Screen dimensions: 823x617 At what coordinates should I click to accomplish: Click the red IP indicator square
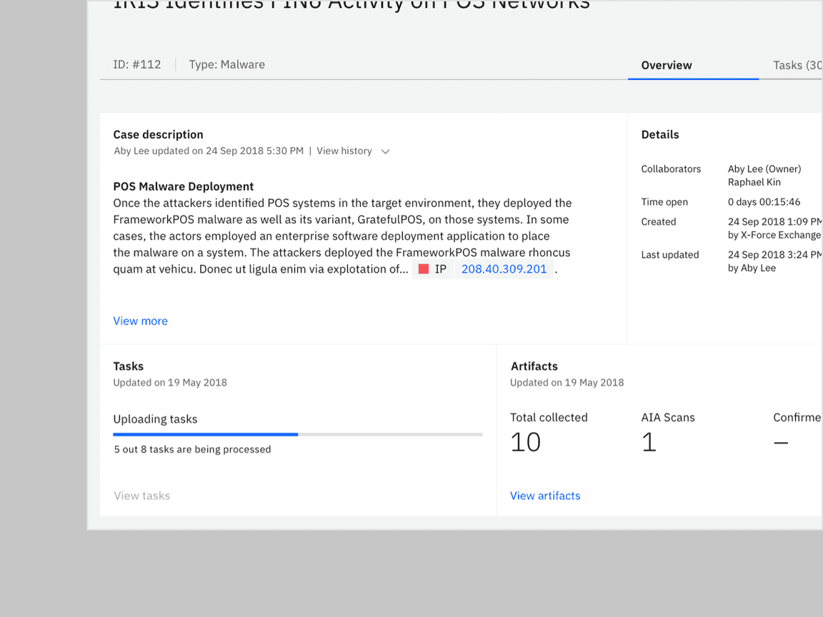[423, 269]
